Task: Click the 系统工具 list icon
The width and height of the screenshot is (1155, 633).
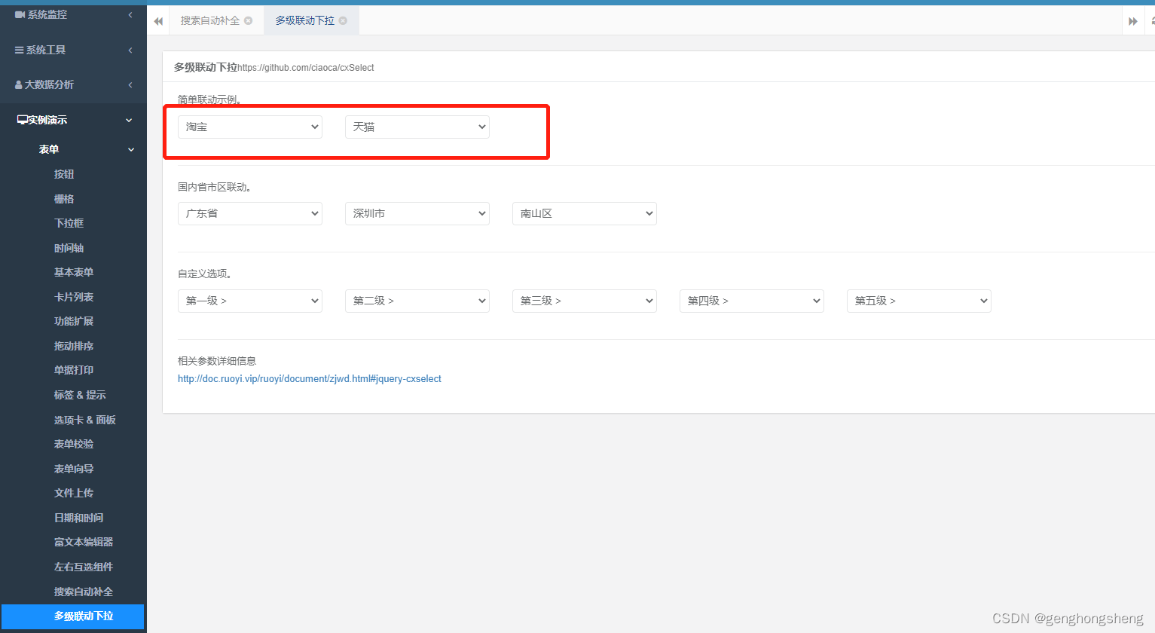Action: (x=18, y=50)
